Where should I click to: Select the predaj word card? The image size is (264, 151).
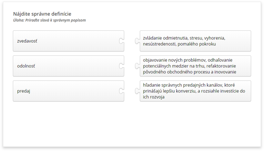point(68,91)
